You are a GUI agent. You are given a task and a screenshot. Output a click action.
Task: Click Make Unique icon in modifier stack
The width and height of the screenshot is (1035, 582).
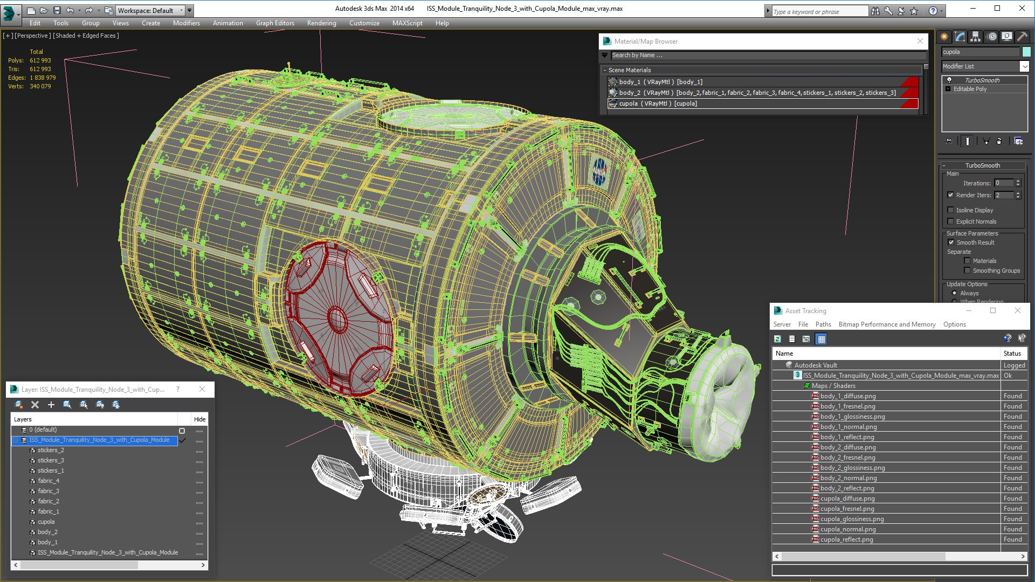click(x=986, y=141)
